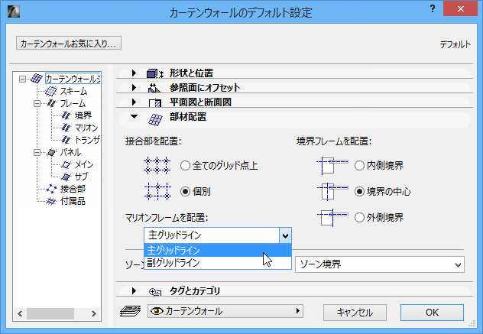Open the 境界 frame settings page

point(83,115)
